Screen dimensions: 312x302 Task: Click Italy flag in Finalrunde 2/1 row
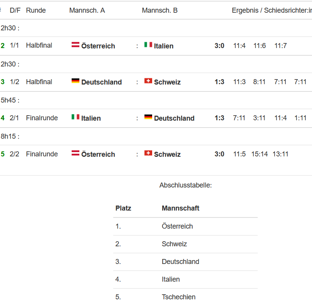coord(75,117)
